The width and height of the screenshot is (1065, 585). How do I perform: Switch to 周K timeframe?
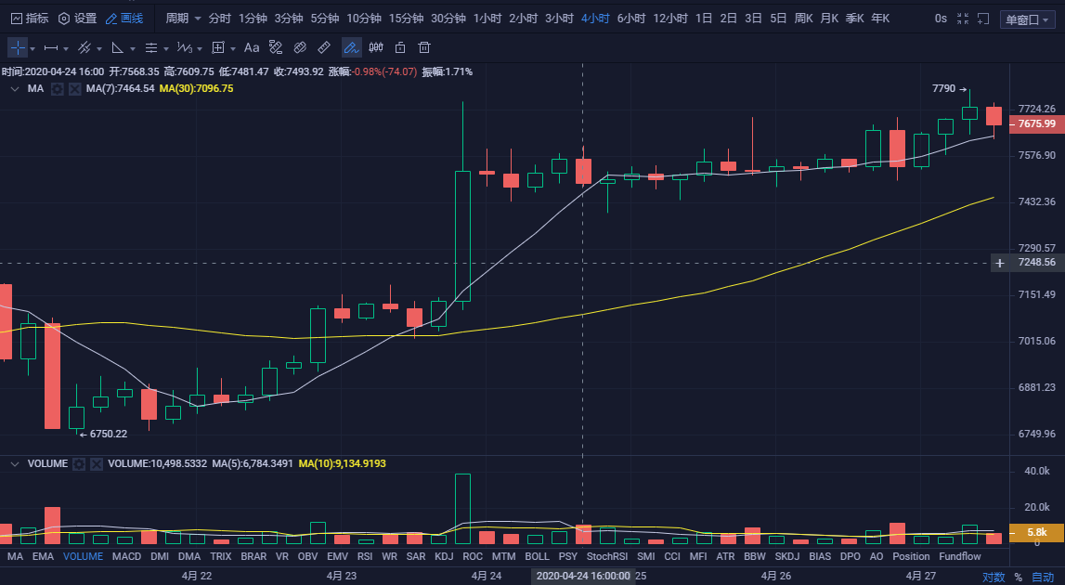click(803, 19)
